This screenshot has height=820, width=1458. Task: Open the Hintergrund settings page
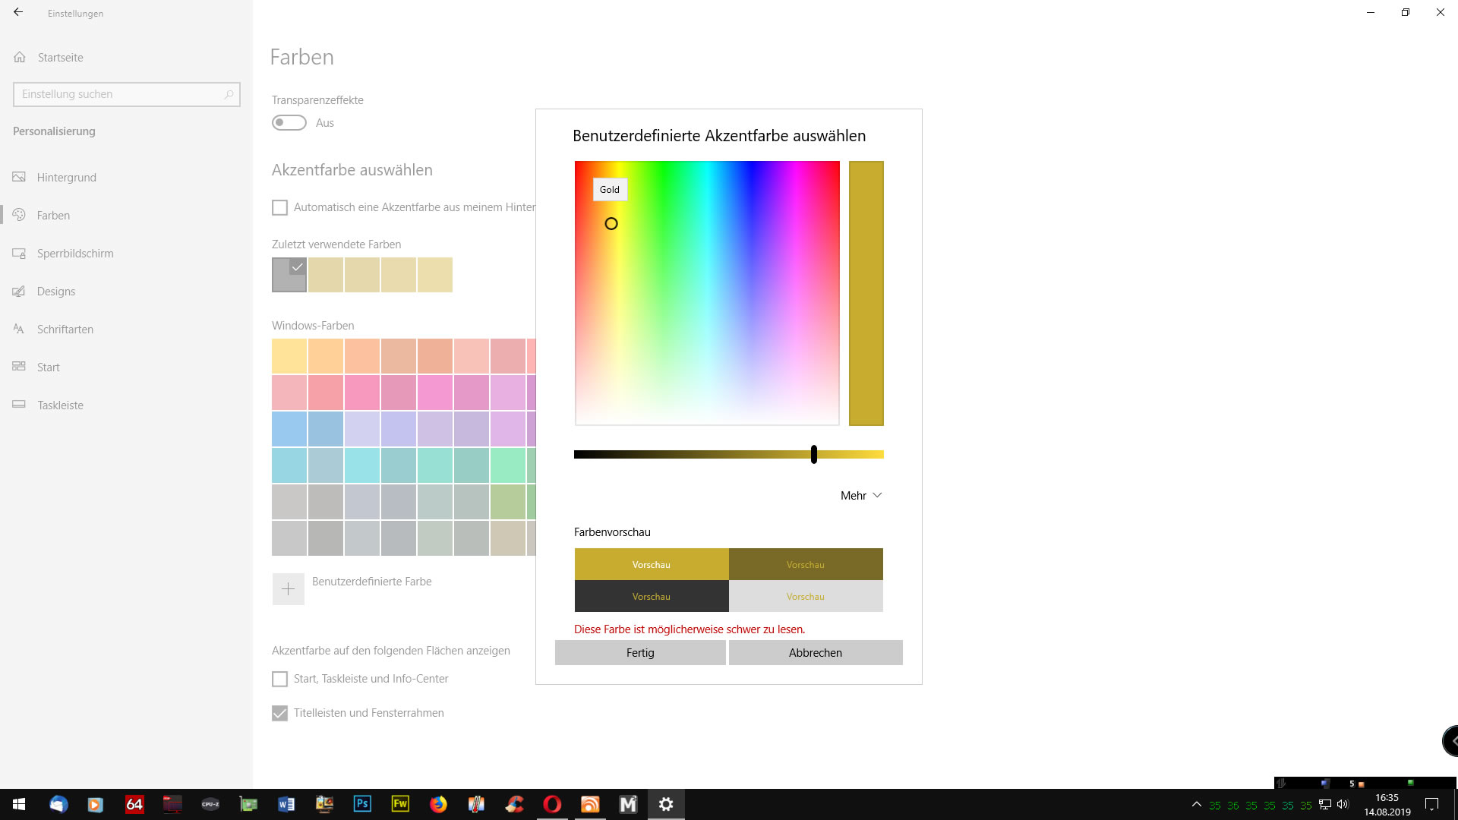[x=67, y=178]
